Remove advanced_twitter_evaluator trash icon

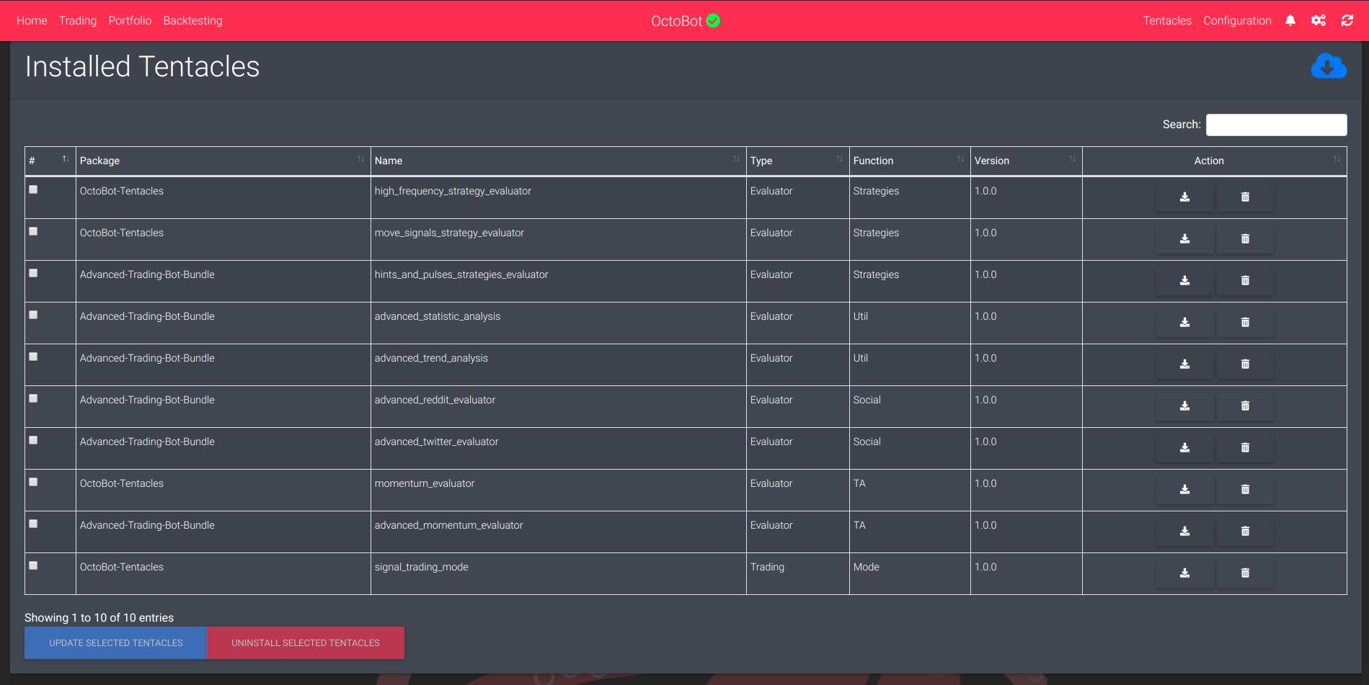[x=1245, y=448]
